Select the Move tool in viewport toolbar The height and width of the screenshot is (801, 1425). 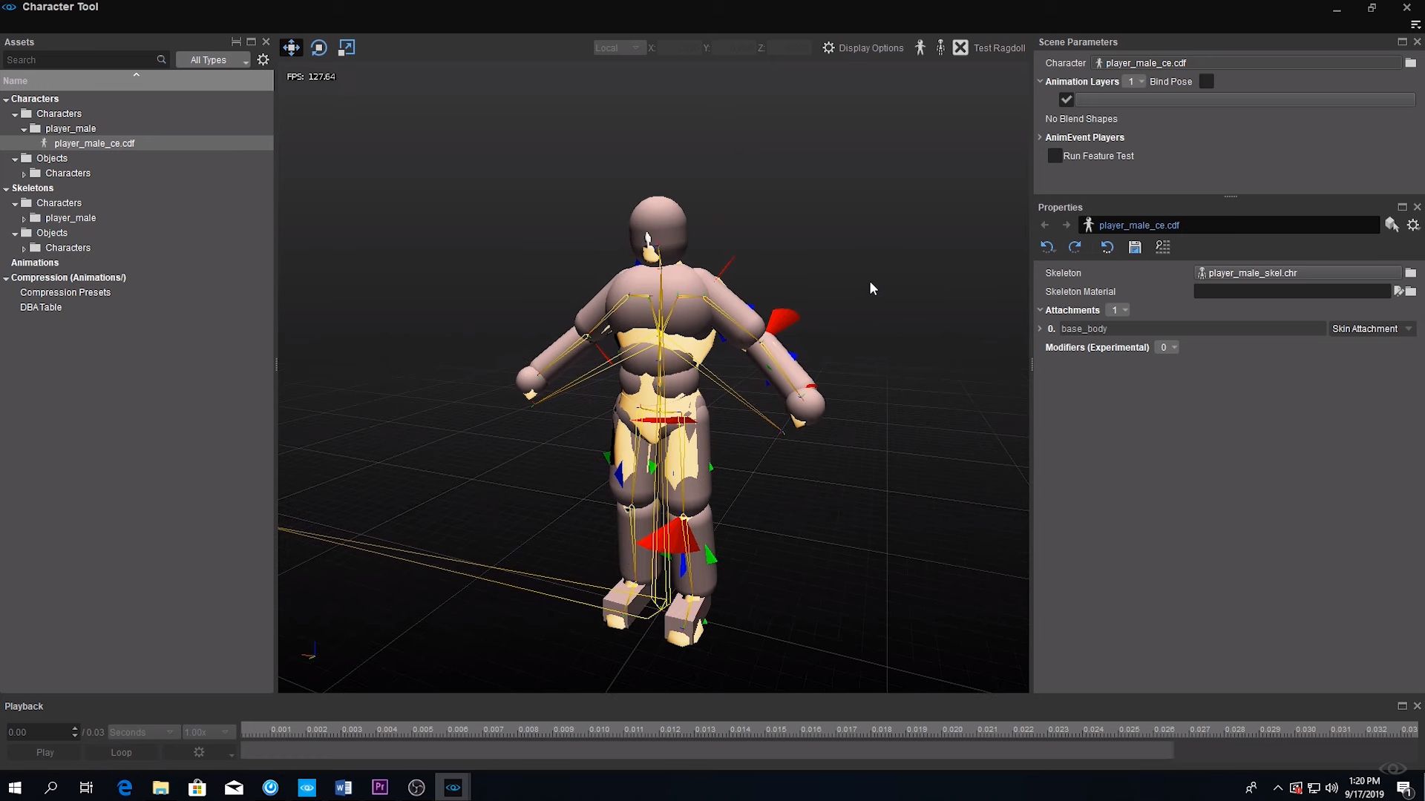click(x=291, y=47)
